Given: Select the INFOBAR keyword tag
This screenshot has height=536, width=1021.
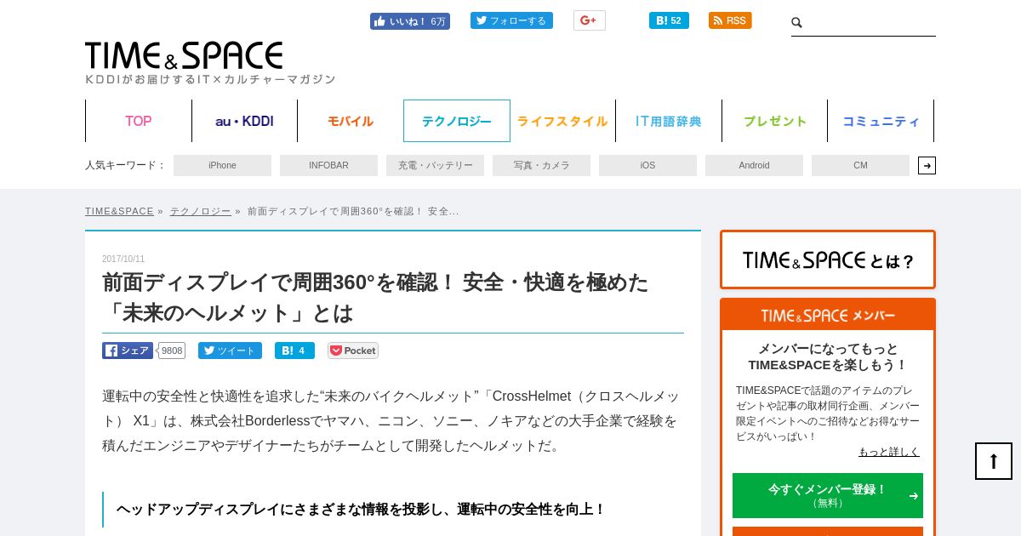Looking at the screenshot, I should pos(328,165).
